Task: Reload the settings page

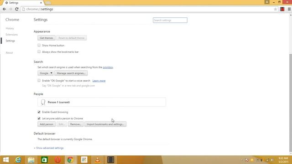Action: pos(17,9)
